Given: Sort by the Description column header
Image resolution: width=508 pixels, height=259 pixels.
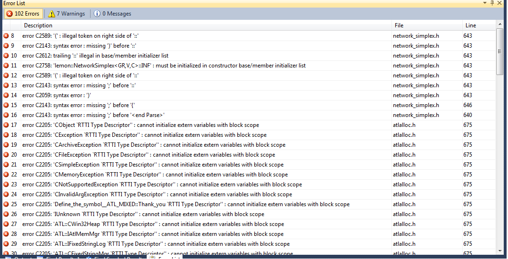Looking at the screenshot, I should [38, 25].
